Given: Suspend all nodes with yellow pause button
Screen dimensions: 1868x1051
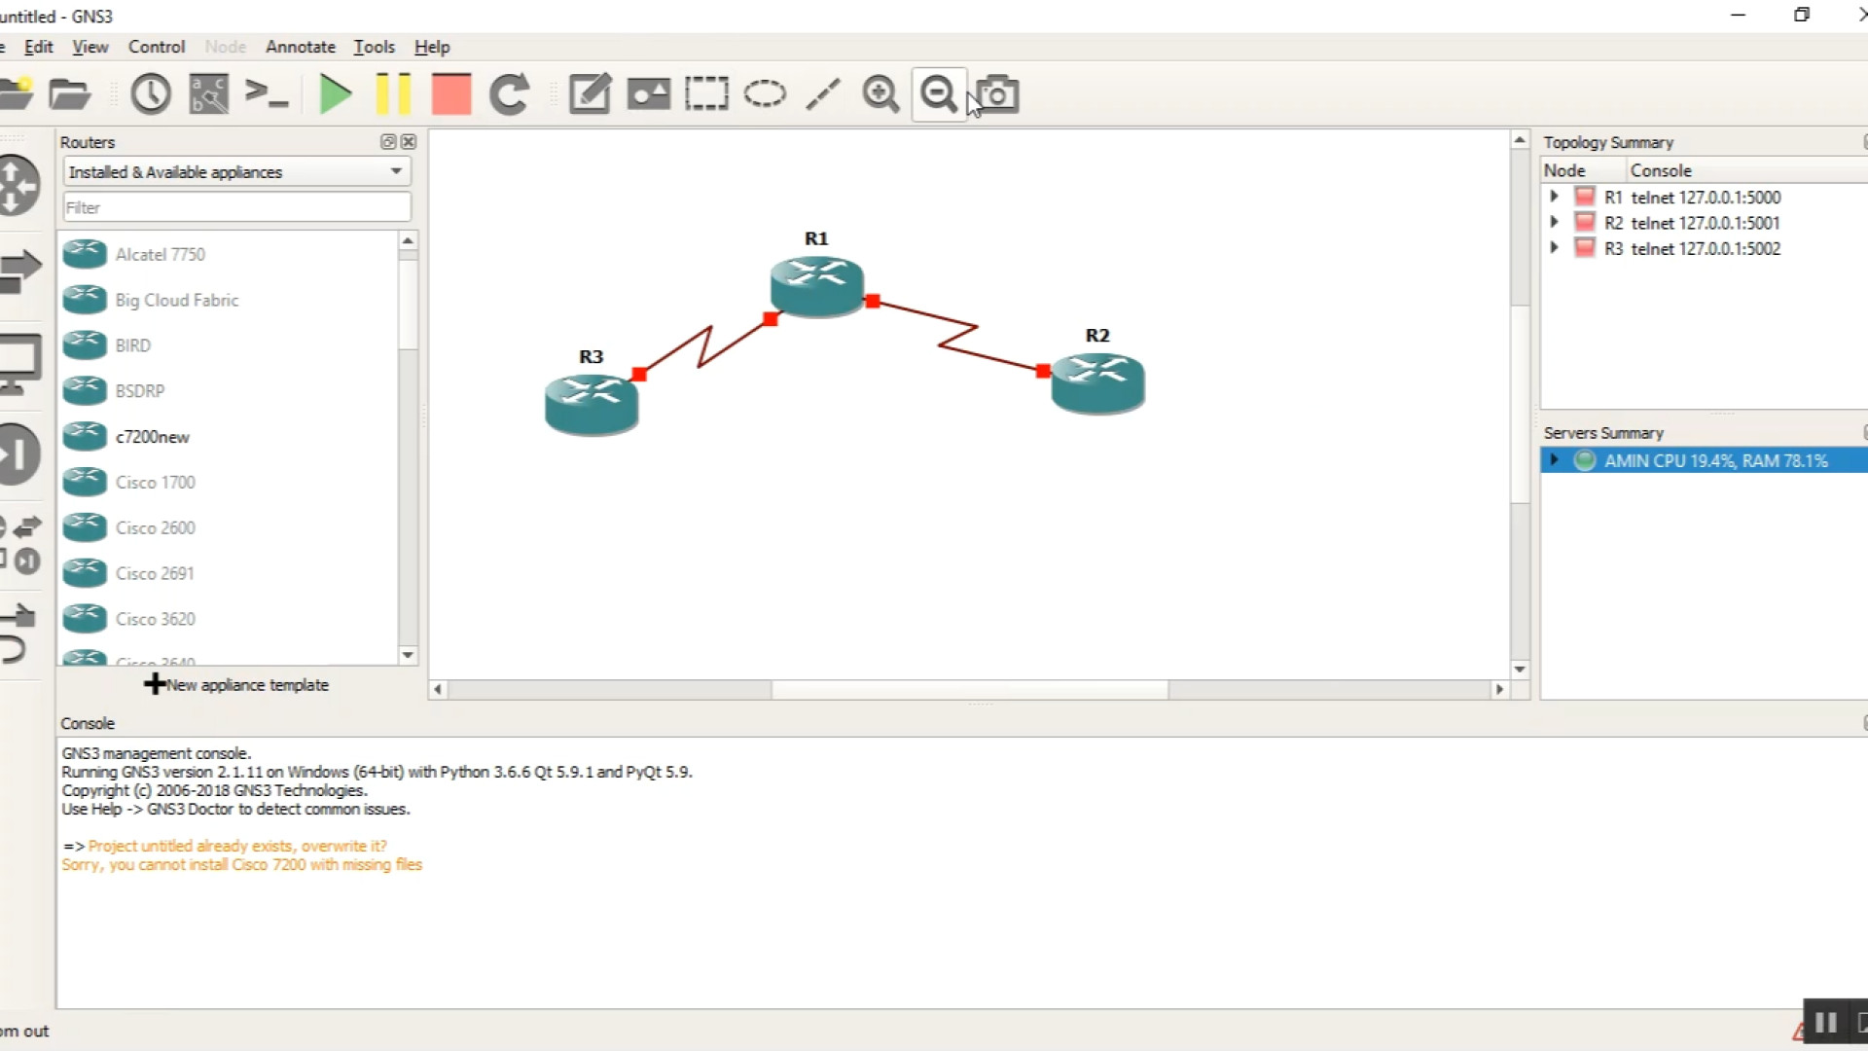Looking at the screenshot, I should click(x=393, y=94).
